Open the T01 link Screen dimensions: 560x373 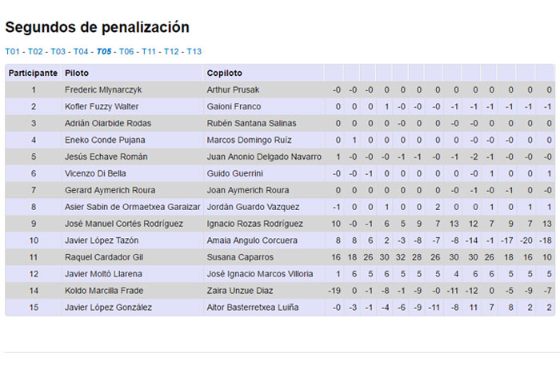[13, 52]
